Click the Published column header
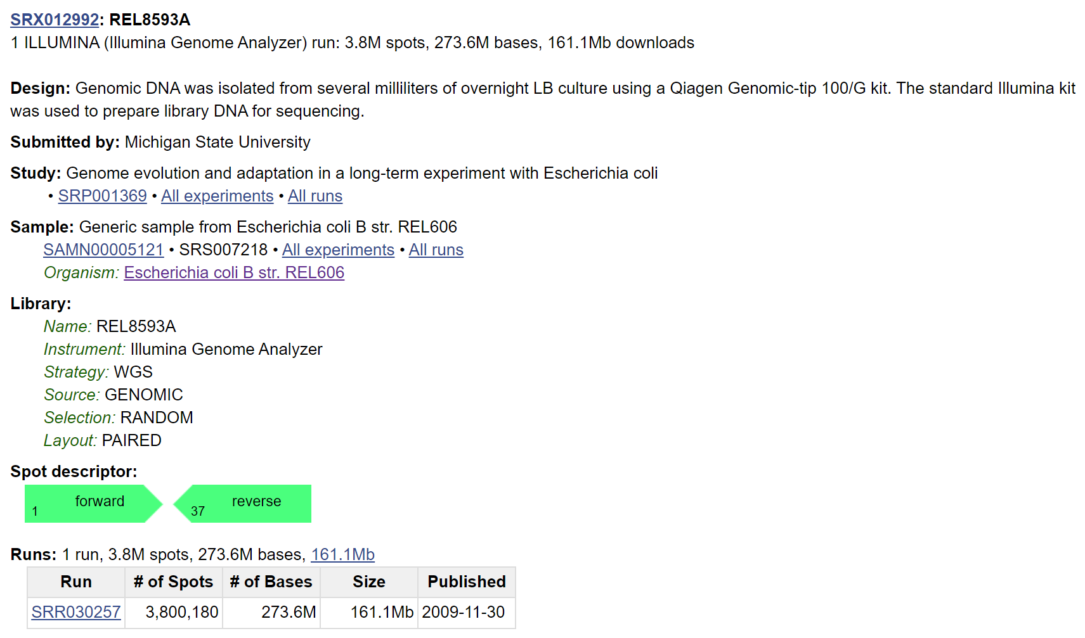The height and width of the screenshot is (638, 1085). [x=466, y=582]
